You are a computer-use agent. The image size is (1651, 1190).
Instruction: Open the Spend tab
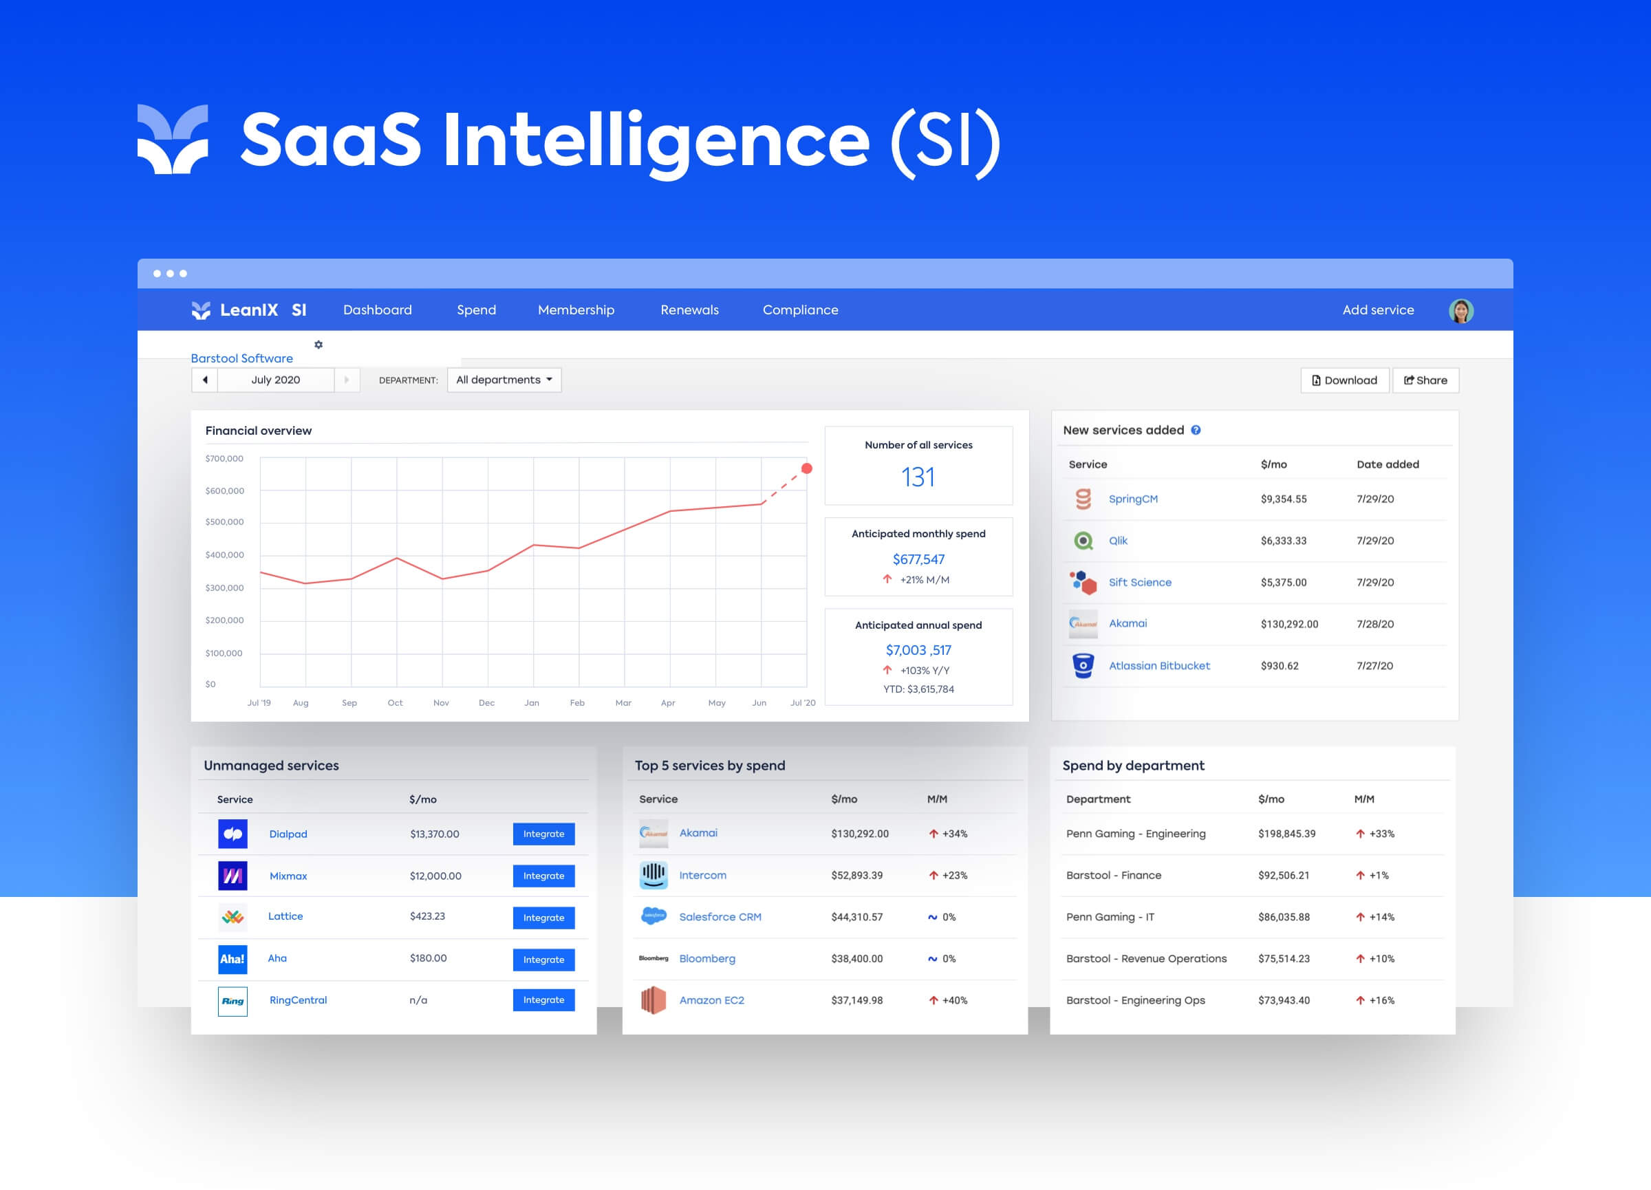click(x=476, y=310)
